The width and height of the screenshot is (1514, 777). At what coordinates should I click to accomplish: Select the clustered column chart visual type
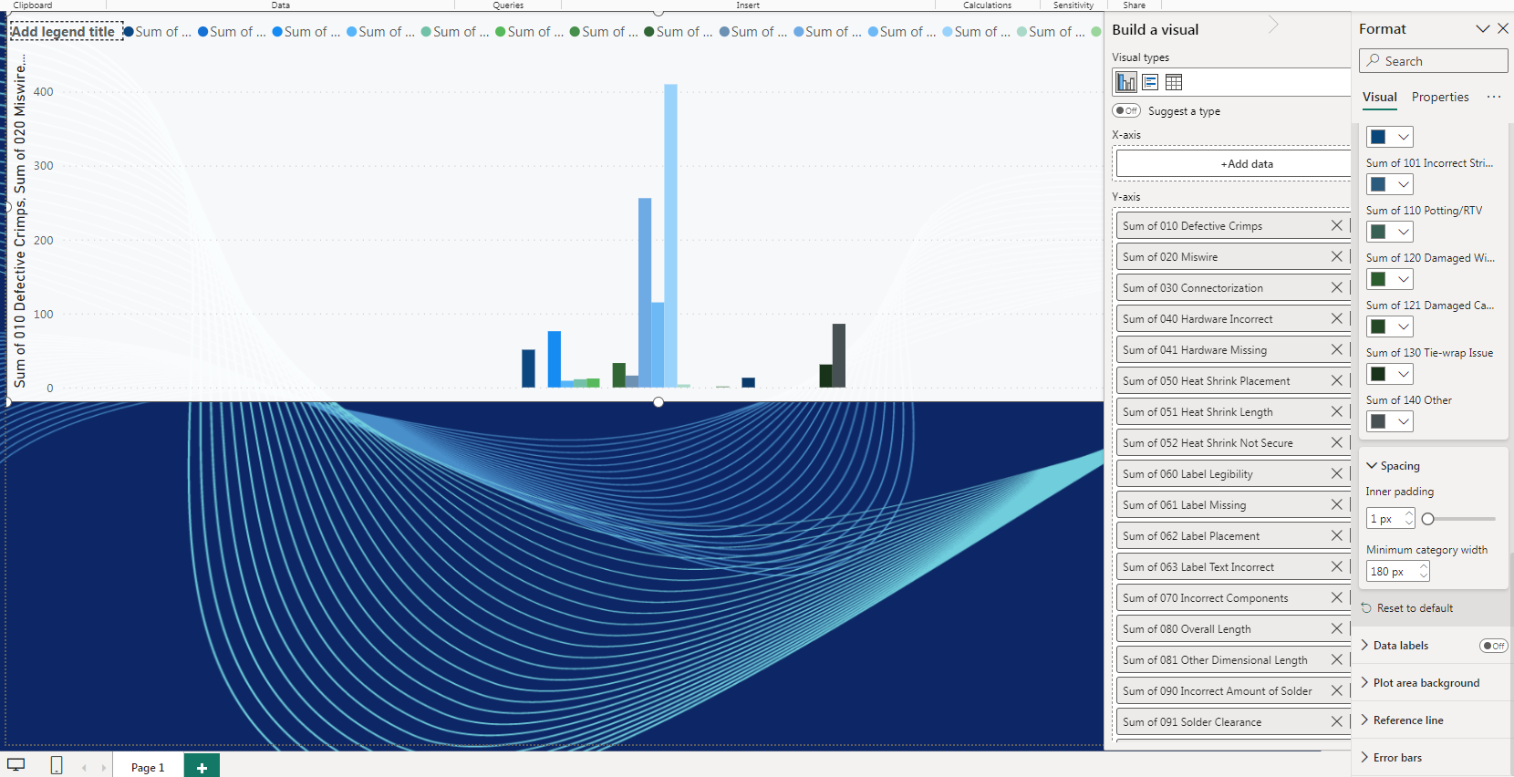(1126, 82)
